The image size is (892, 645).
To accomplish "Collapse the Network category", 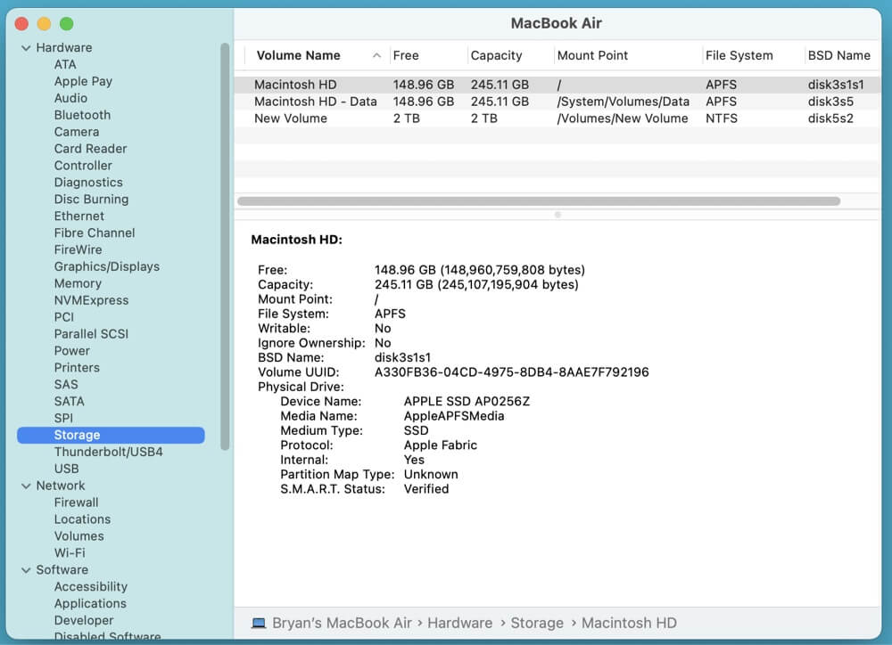I will tap(26, 486).
